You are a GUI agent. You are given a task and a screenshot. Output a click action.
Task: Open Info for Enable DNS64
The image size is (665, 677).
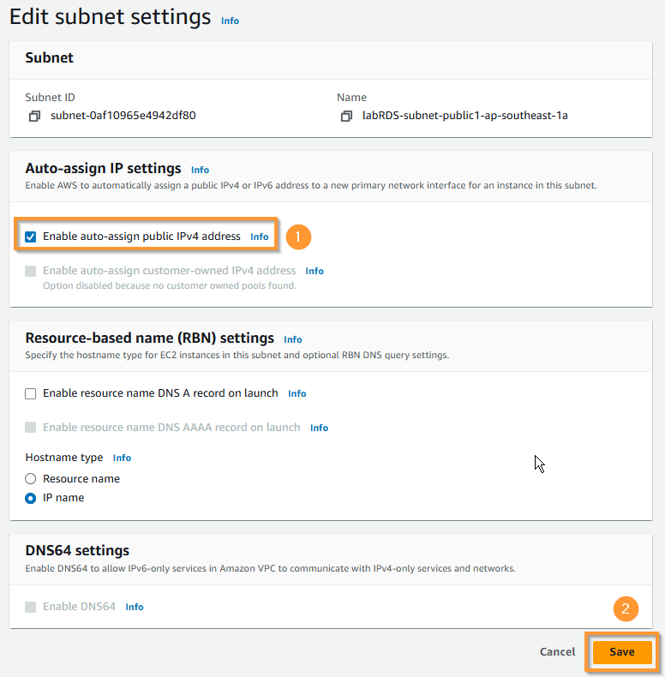coord(135,607)
